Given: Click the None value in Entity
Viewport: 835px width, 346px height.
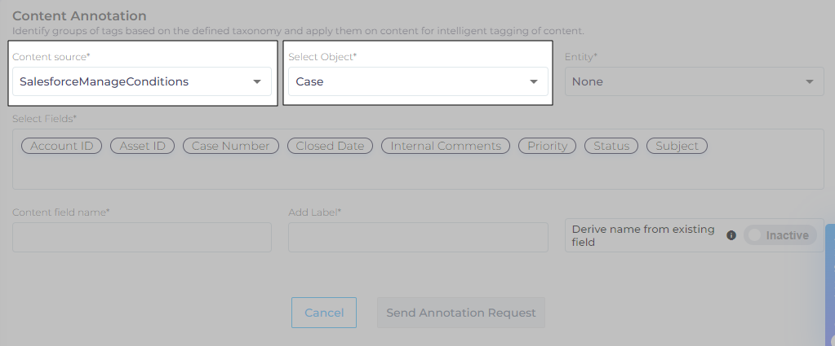Looking at the screenshot, I should 588,81.
